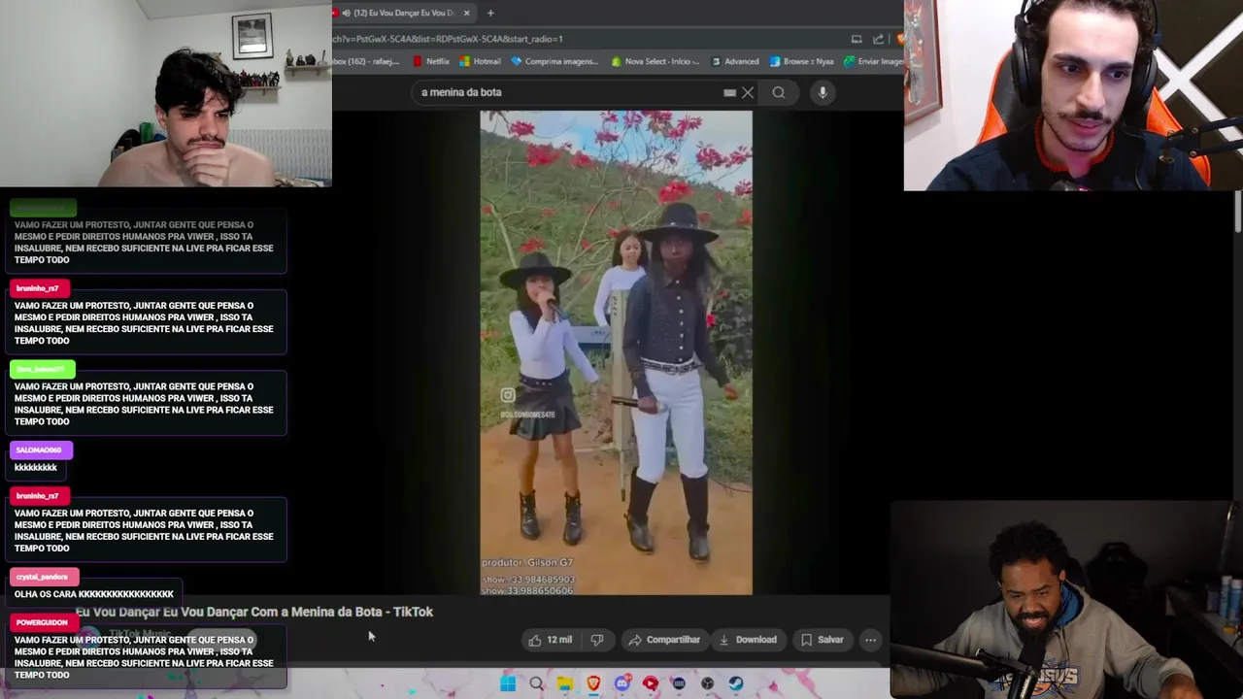Open the Advanced bookmark
This screenshot has width=1243, height=699.
735,61
